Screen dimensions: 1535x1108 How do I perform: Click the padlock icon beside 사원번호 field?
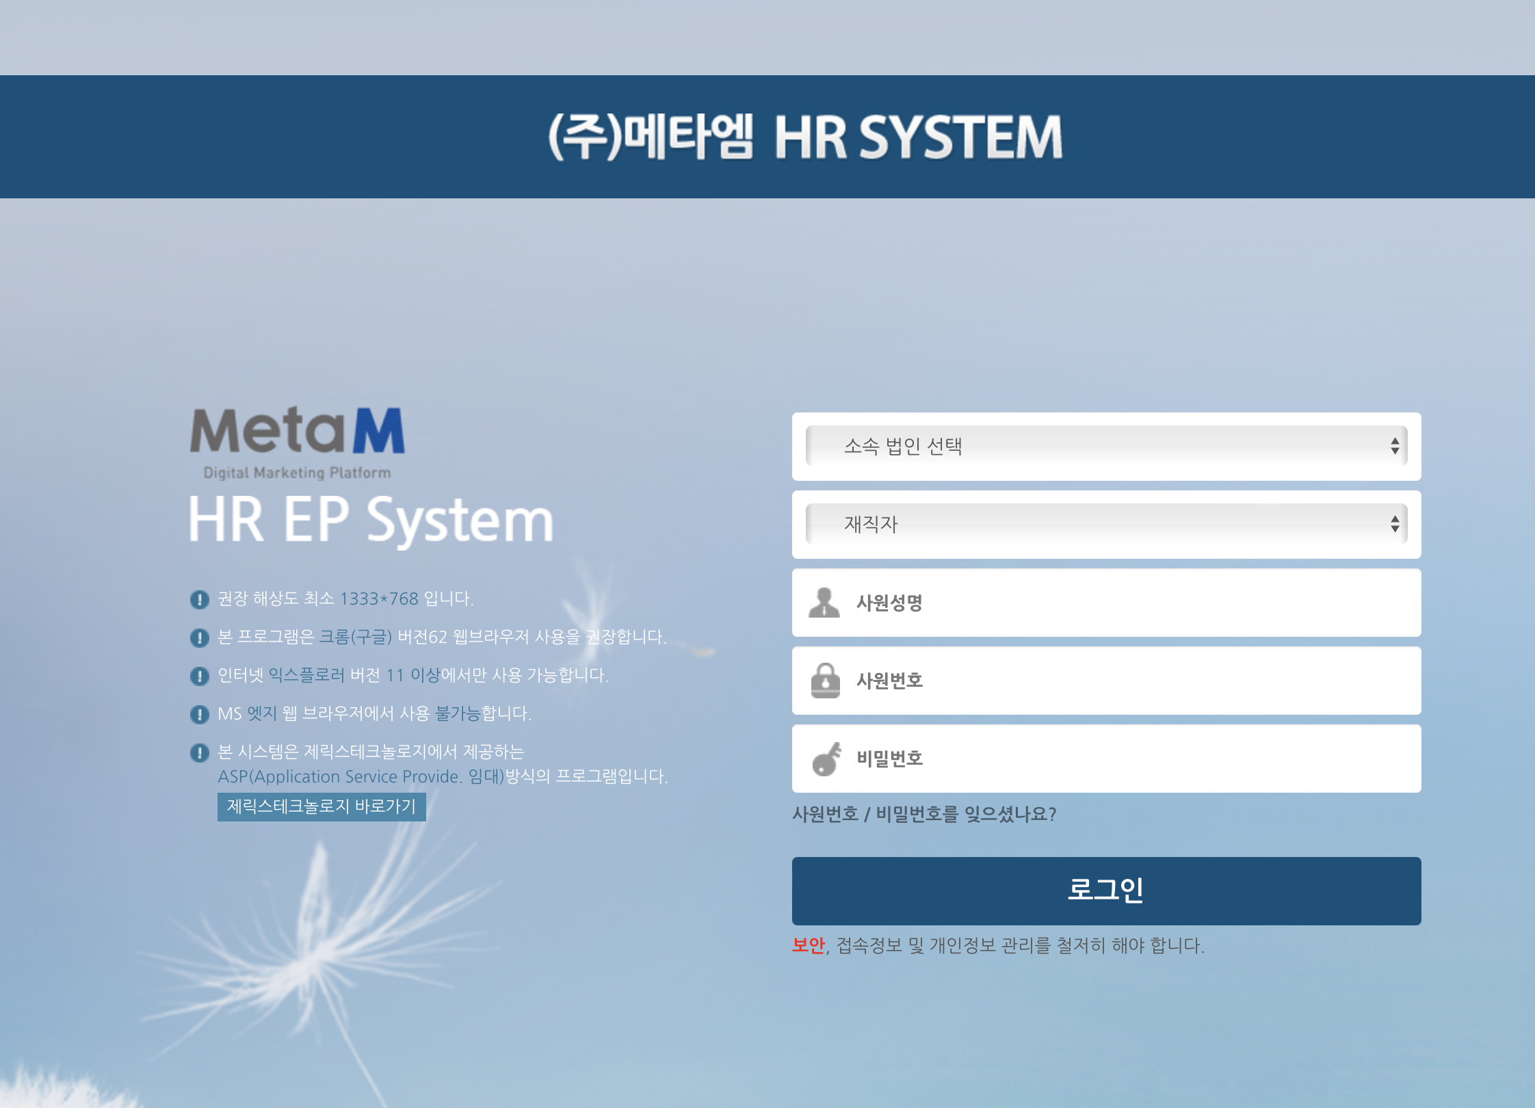pyautogui.click(x=826, y=681)
